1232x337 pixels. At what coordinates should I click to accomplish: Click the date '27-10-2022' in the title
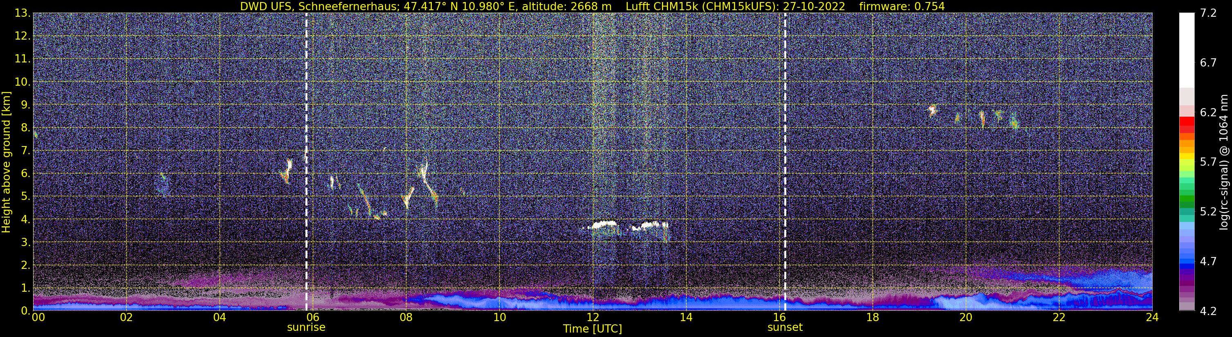[x=815, y=6]
